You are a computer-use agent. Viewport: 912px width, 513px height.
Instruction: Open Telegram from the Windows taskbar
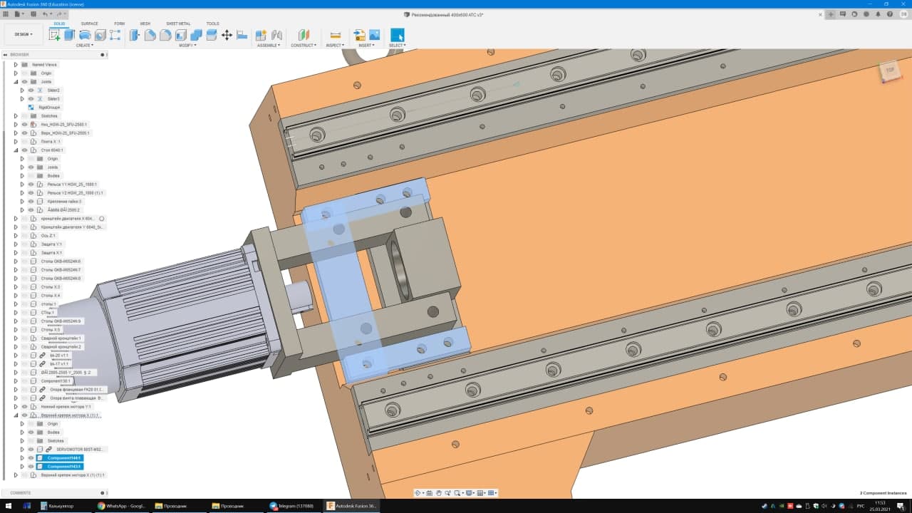(291, 506)
